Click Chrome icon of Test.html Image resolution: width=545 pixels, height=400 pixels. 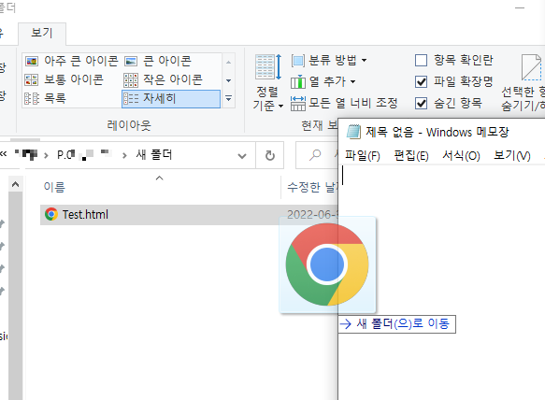click(x=51, y=214)
